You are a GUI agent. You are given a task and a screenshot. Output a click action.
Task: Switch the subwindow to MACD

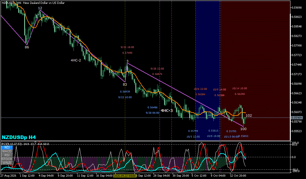click(x=7, y=151)
